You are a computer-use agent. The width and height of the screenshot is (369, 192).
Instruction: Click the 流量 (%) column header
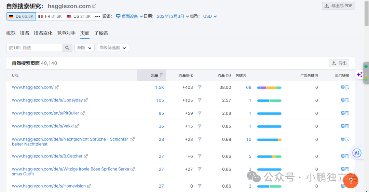click(224, 75)
